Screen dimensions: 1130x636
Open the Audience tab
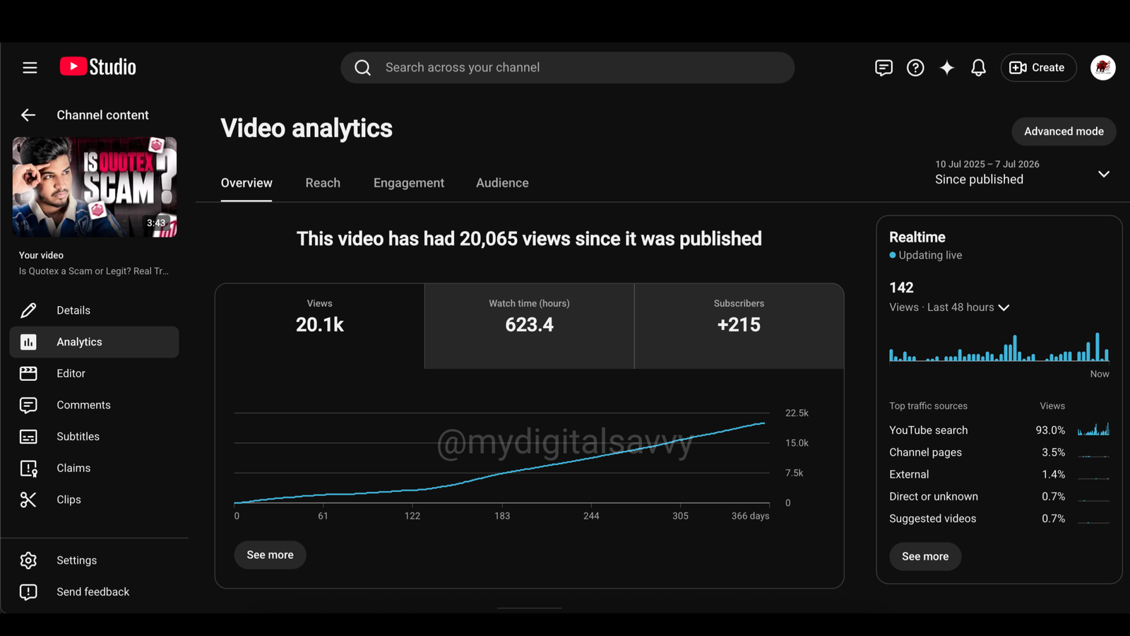point(502,183)
